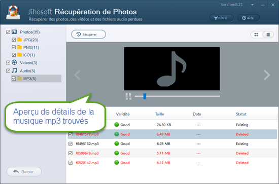This screenshot has width=279, height=184.
Task: Toggle the Videos(3) checkbox
Action: point(8,62)
